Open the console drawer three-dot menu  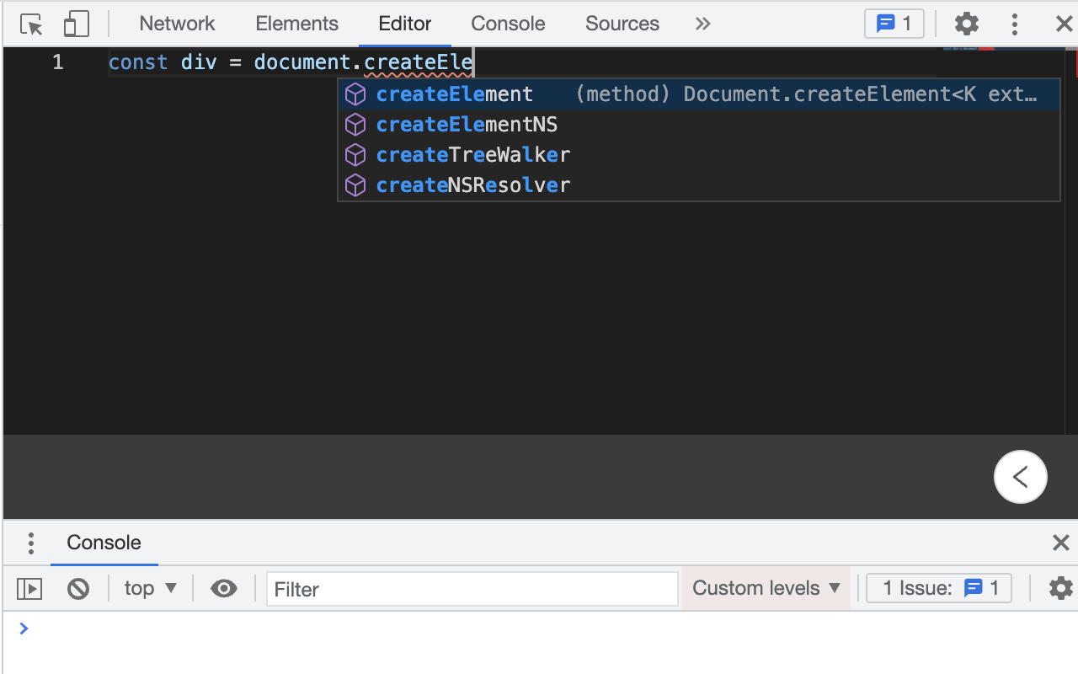coord(31,543)
